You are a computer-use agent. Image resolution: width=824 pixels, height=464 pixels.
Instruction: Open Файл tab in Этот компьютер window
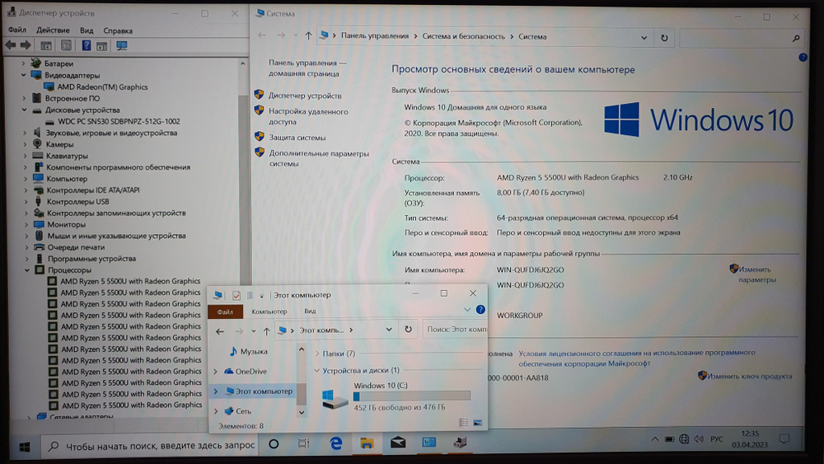tap(225, 312)
